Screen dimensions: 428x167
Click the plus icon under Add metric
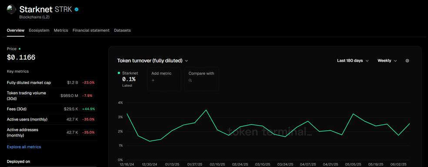[153, 80]
